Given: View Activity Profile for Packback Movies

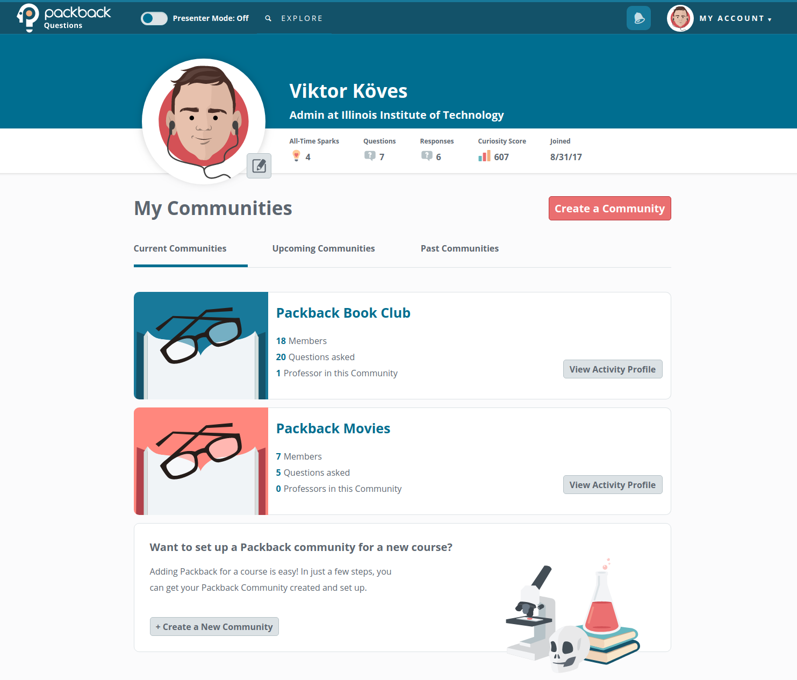Looking at the screenshot, I should 612,485.
